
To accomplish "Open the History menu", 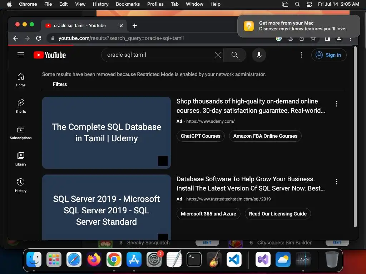I will [100, 4].
